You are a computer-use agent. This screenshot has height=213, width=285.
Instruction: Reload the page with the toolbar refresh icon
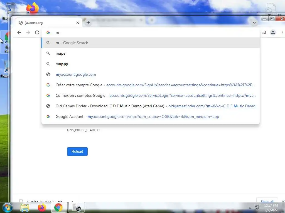click(37, 33)
